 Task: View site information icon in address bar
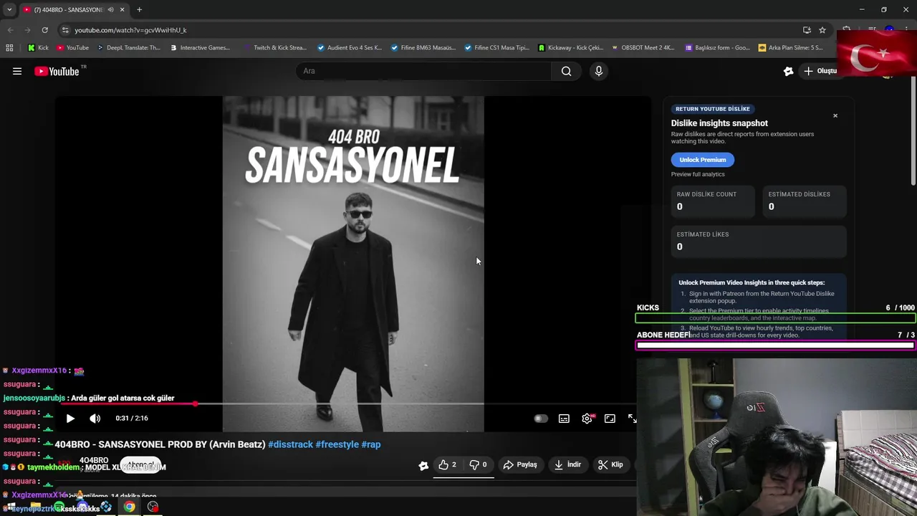click(x=65, y=30)
